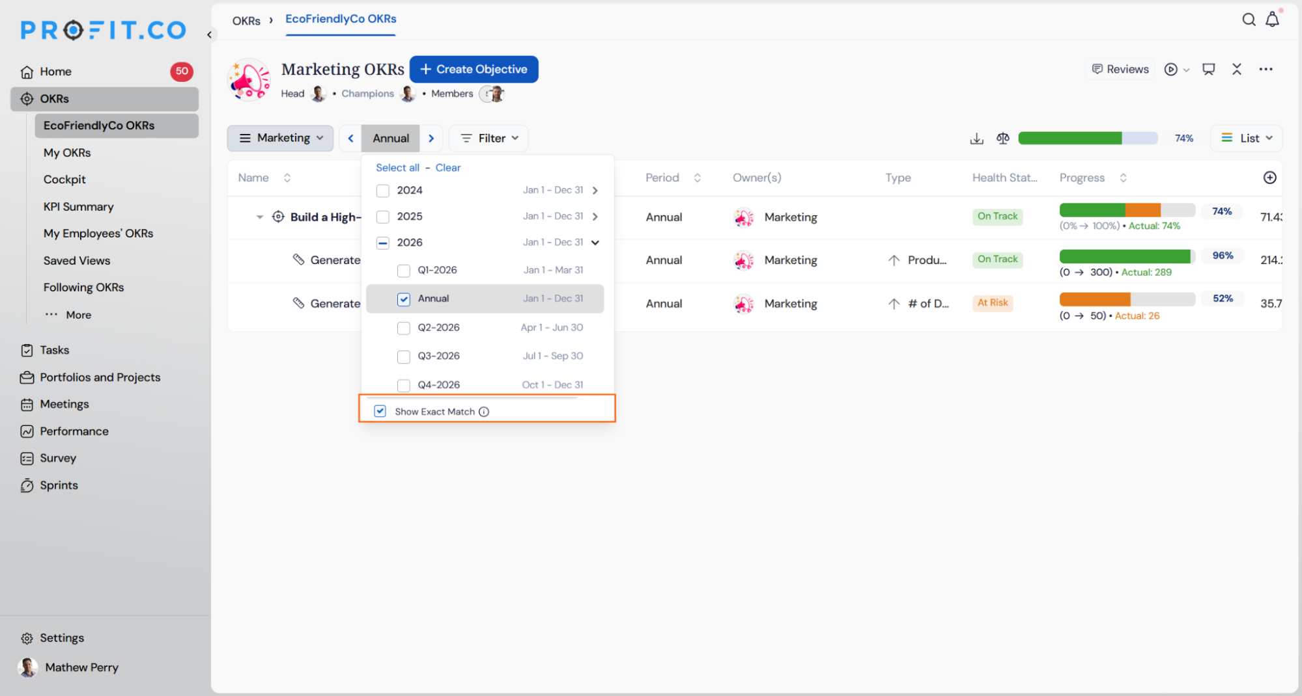Click the overall 74% progress bar
Screen dimensions: 1302x696
click(1088, 138)
